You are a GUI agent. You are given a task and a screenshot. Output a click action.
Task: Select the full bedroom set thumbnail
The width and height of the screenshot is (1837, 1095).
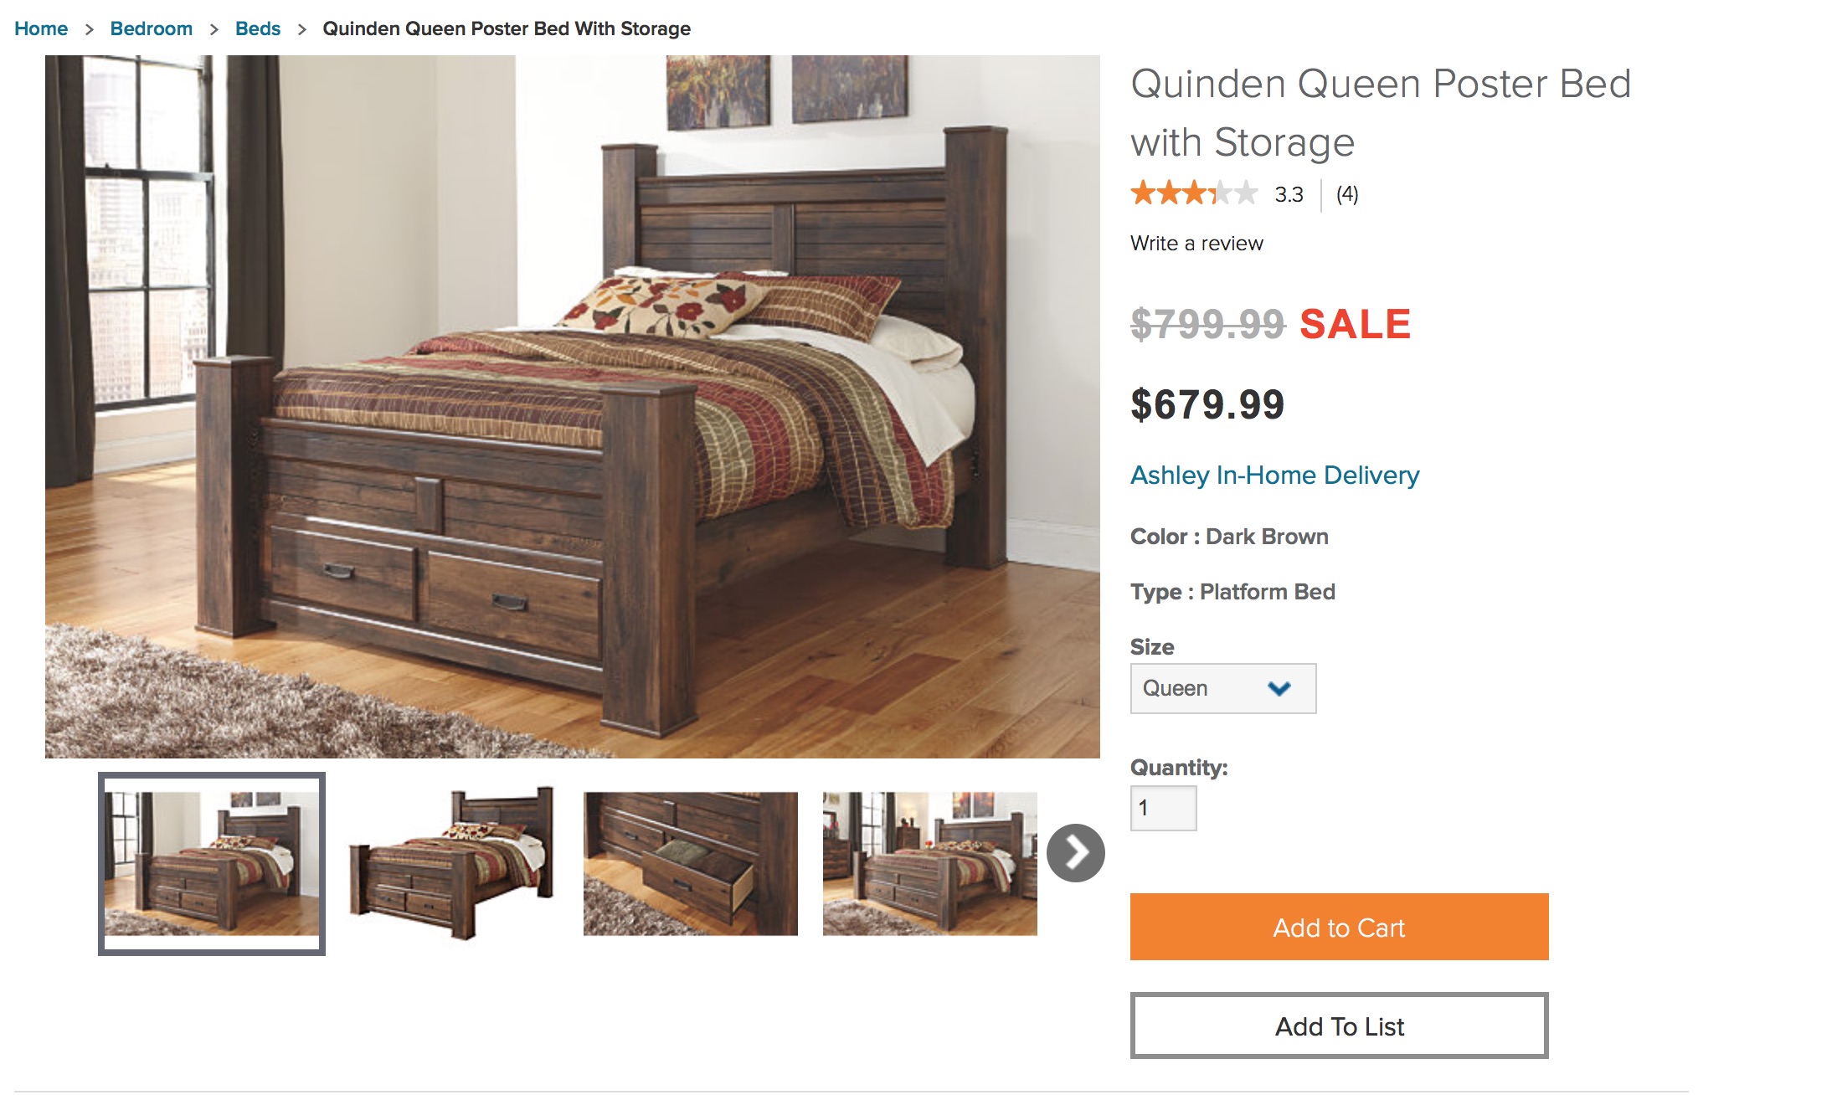click(x=930, y=864)
